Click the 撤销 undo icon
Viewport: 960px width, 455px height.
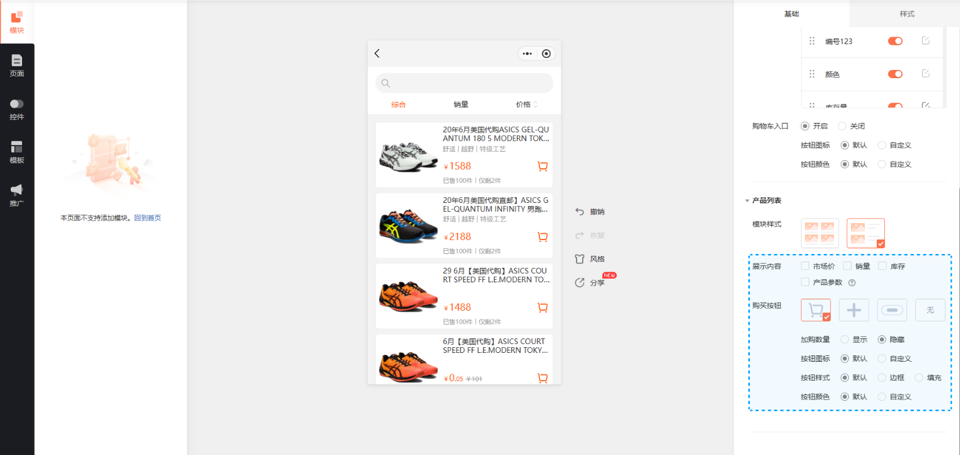click(x=580, y=212)
